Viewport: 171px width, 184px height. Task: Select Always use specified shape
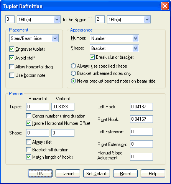(x=73, y=66)
